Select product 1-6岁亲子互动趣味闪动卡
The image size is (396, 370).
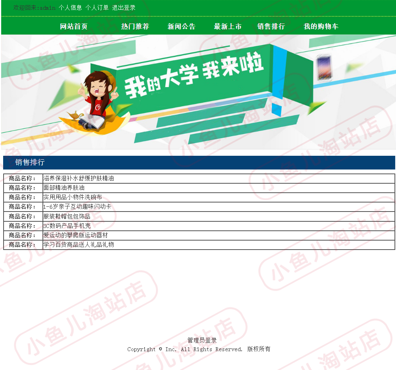pos(77,207)
